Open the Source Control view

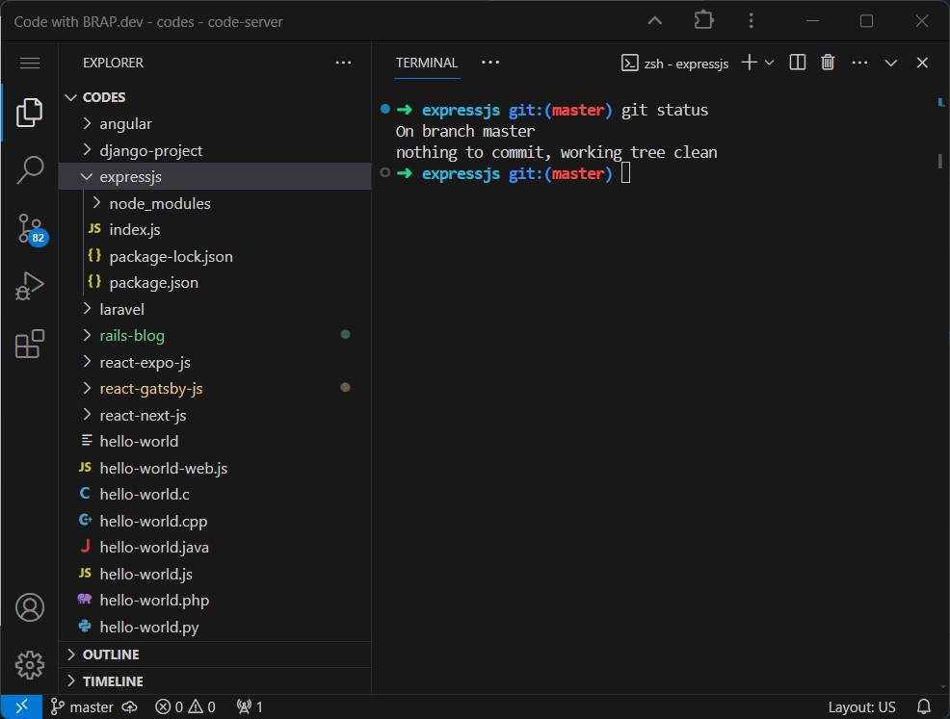coord(29,229)
